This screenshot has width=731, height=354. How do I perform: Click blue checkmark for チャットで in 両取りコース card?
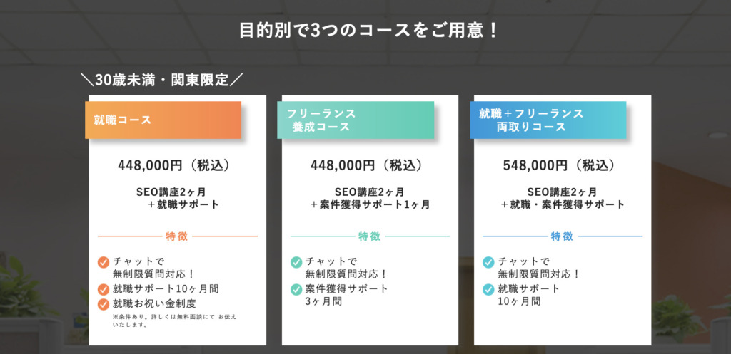click(x=488, y=262)
